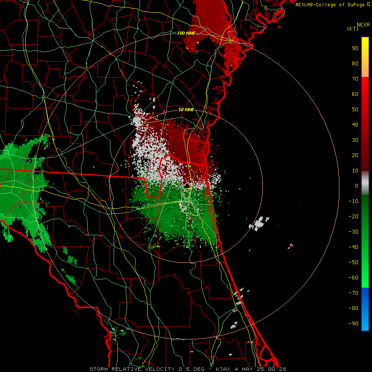Image resolution: width=372 pixels, height=372 pixels.
Task: Select the positive 80 knot scale value
Action: pos(355,63)
